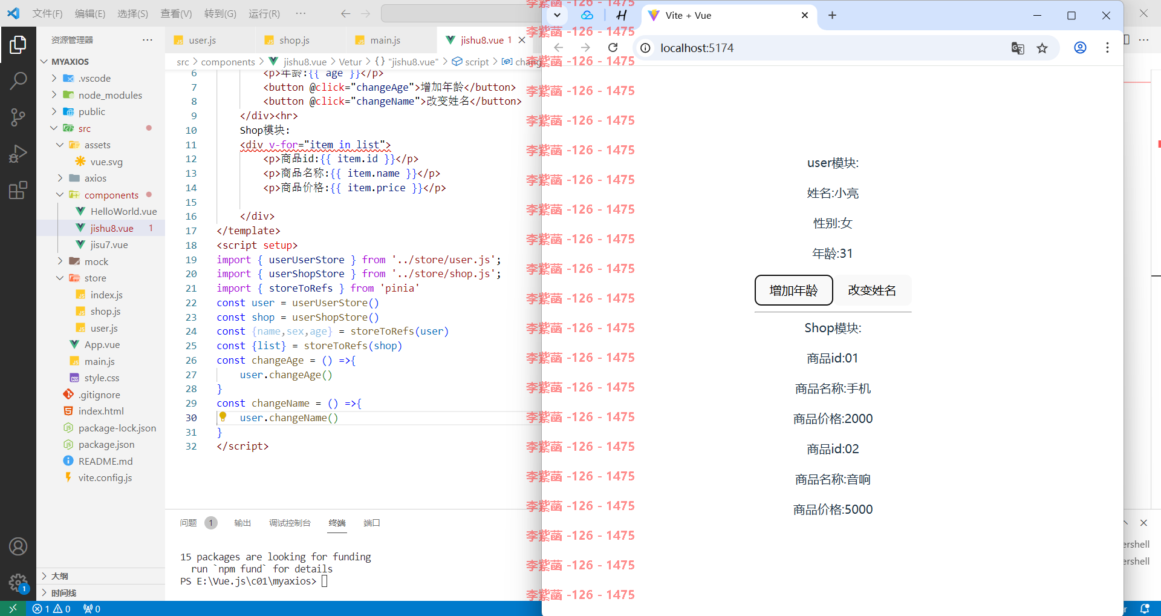The image size is (1161, 616).
Task: View site information icon in address bar
Action: pyautogui.click(x=645, y=48)
